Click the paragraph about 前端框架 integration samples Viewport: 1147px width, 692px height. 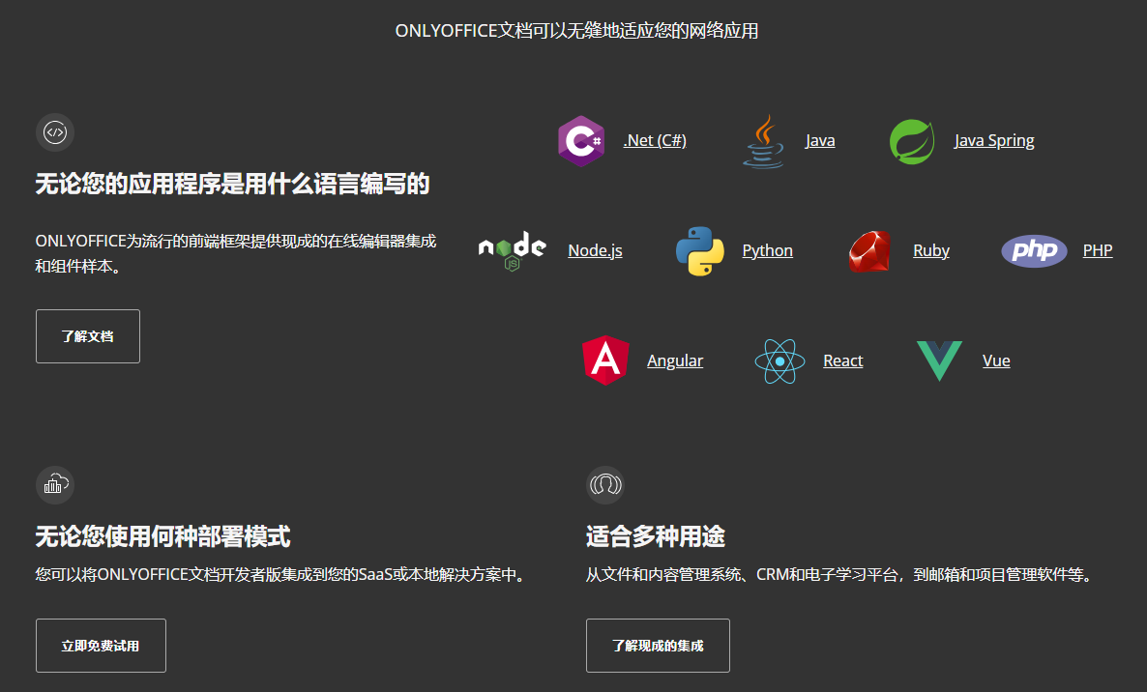236,253
